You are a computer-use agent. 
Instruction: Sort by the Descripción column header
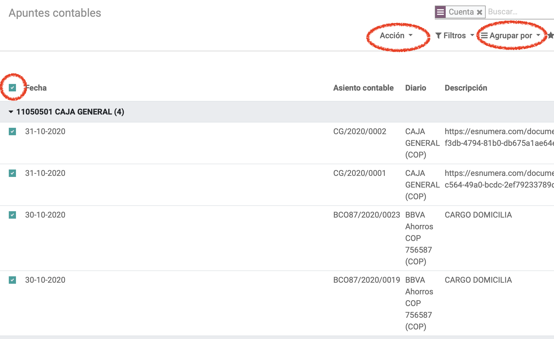466,88
